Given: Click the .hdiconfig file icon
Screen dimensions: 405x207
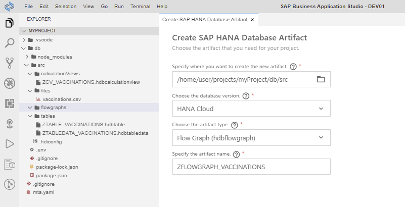Looking at the screenshot, I should coord(35,141).
